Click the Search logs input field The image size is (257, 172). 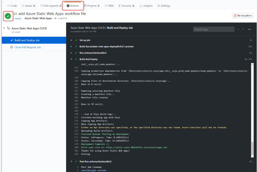pyautogui.click(x=213, y=29)
